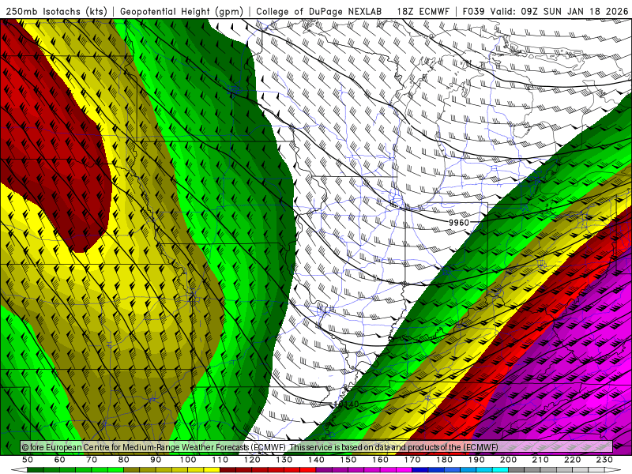Click the 60 value on color scale

point(60,460)
